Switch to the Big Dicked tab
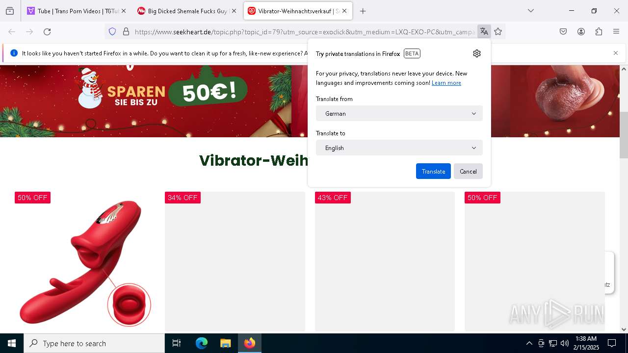This screenshot has width=628, height=353. click(x=186, y=11)
